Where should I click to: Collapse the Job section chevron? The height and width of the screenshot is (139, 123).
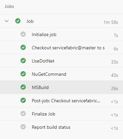tap(7, 21)
